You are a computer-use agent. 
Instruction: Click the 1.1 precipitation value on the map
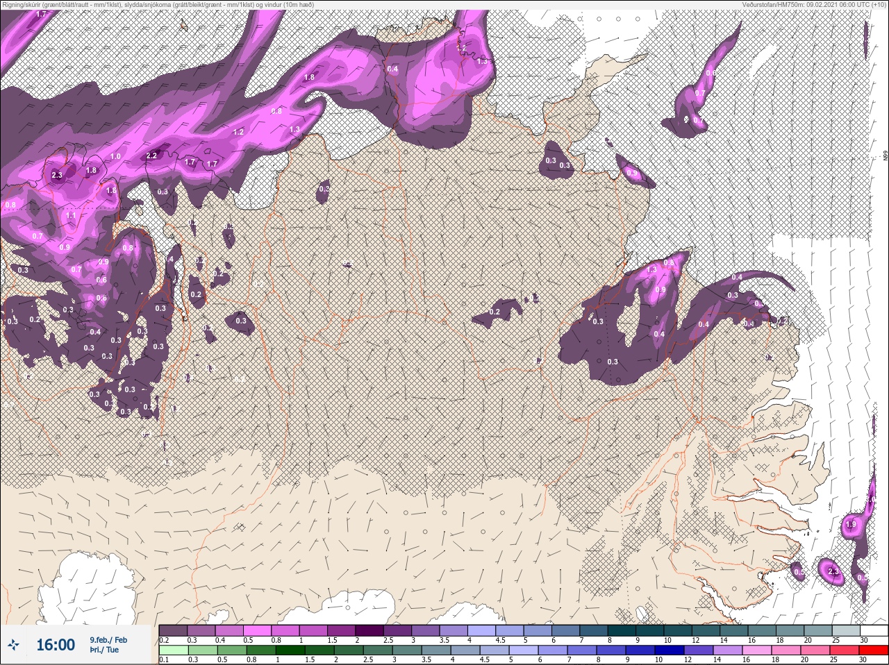tap(71, 216)
